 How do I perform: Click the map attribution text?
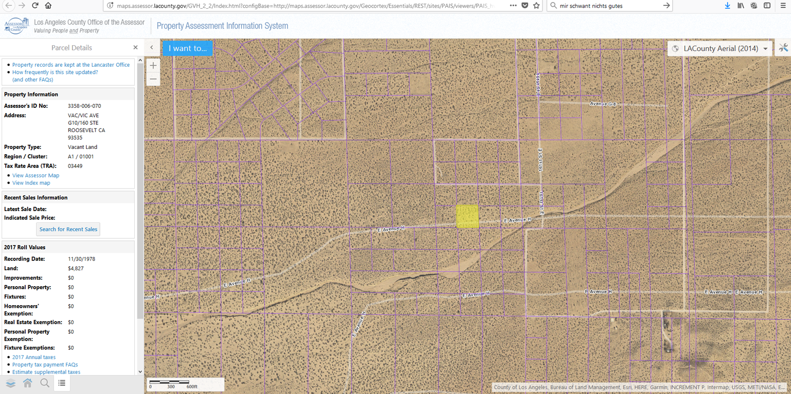tap(639, 387)
